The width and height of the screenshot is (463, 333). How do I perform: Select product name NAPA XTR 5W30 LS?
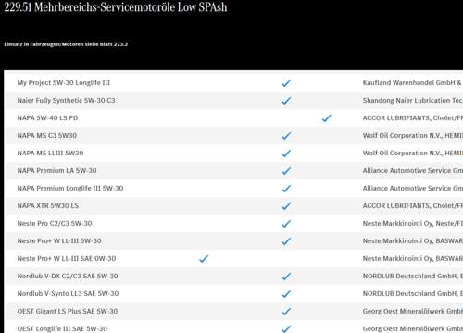coord(48,205)
